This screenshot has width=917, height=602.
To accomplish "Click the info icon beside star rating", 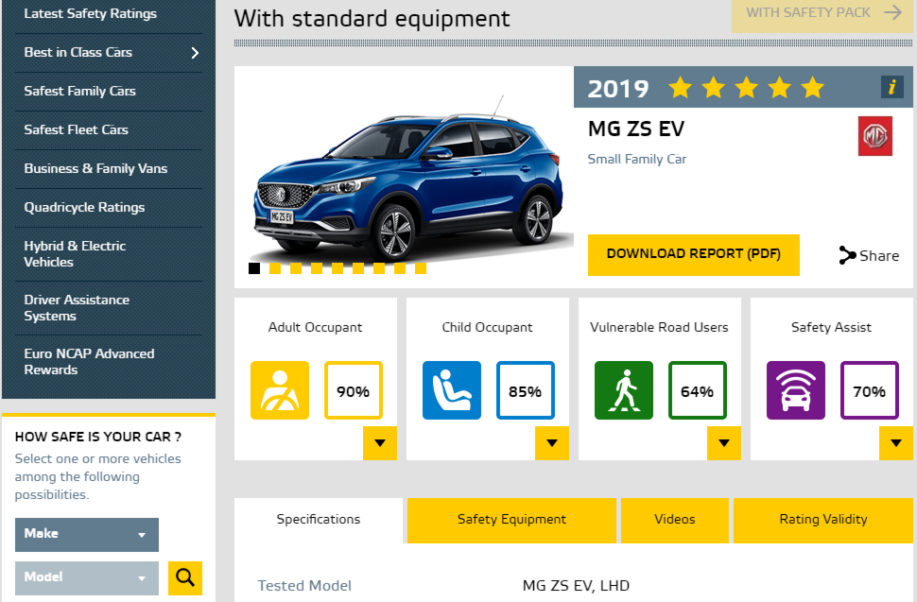I will pyautogui.click(x=891, y=87).
